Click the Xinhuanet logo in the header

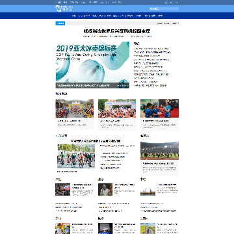pyautogui.click(x=64, y=8)
